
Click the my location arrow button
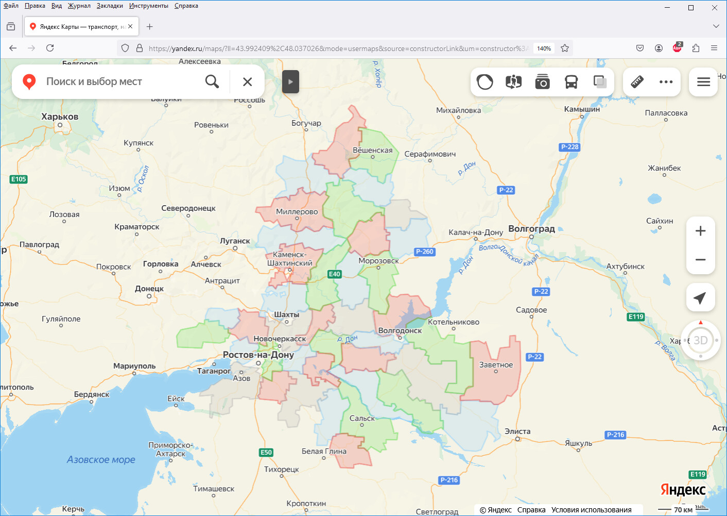700,297
